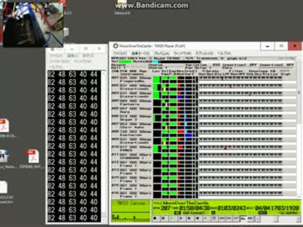The width and height of the screenshot is (303, 227).
Task: Select channel A06 Organ 3 row
Action: coord(132,118)
